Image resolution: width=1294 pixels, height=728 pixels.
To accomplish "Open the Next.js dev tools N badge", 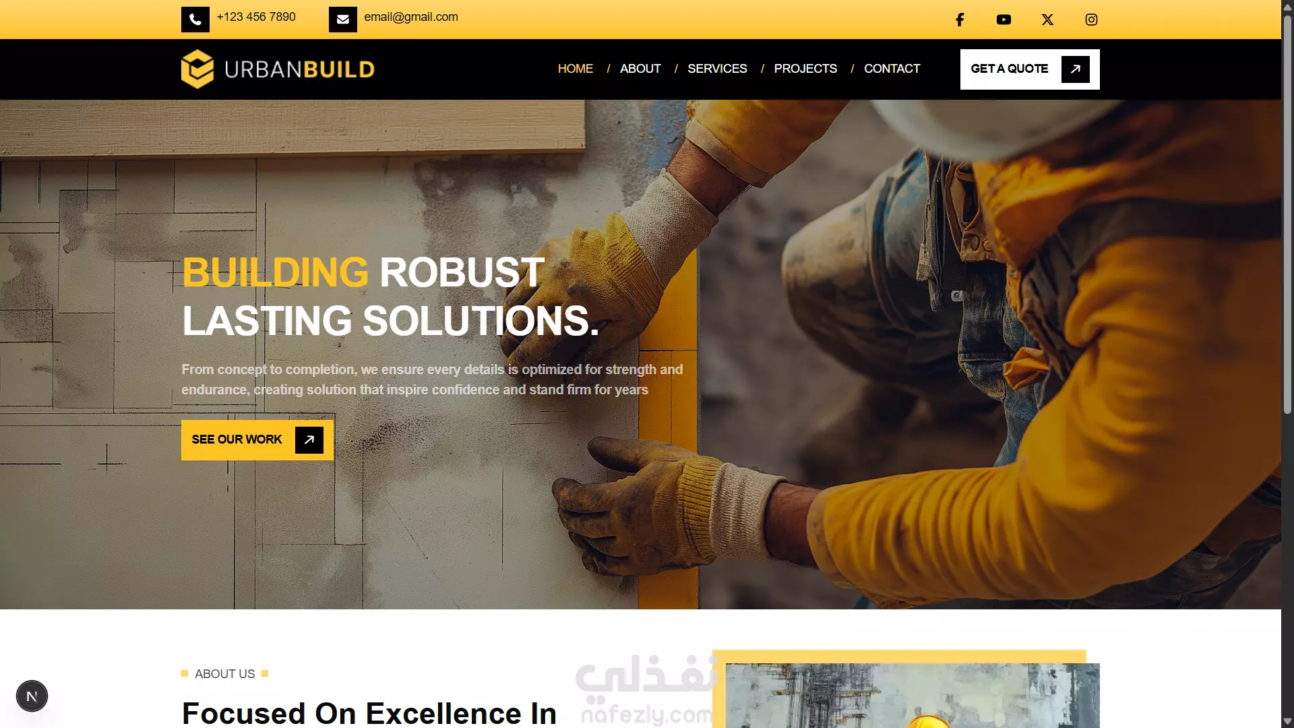I will (32, 696).
